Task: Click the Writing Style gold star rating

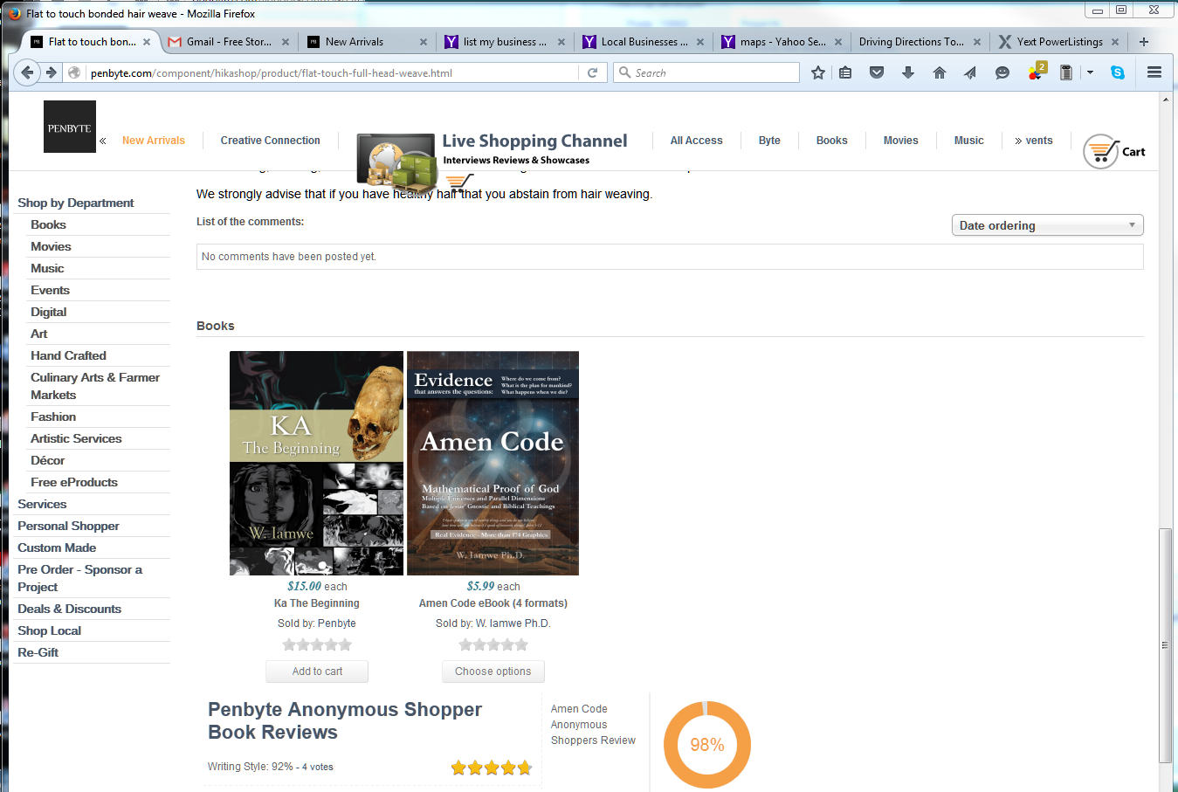Action: tap(491, 768)
